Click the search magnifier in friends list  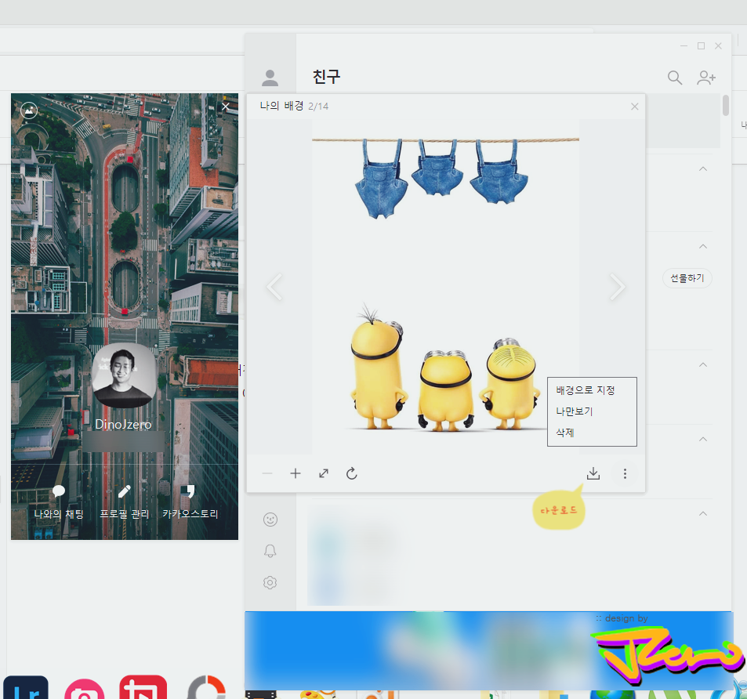coord(675,78)
